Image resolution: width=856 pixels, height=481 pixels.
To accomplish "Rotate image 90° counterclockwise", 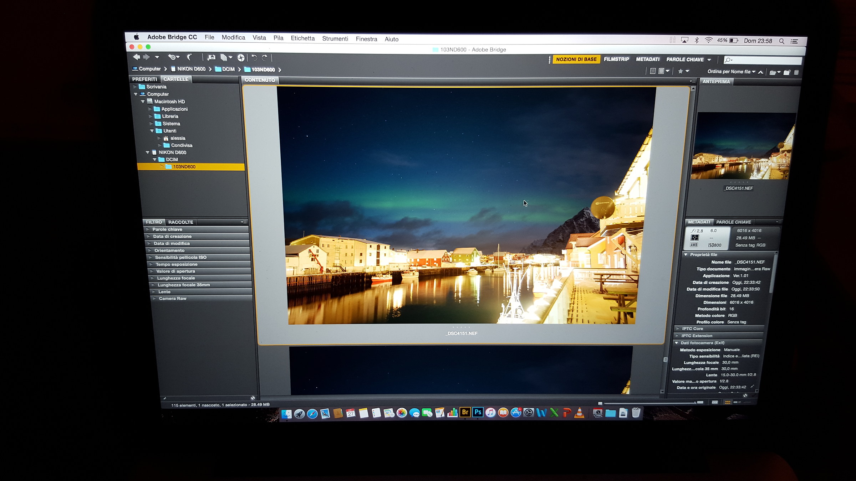I will pyautogui.click(x=254, y=58).
